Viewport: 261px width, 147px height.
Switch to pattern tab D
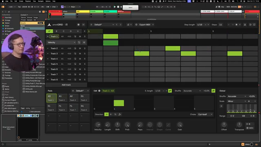[71, 31]
